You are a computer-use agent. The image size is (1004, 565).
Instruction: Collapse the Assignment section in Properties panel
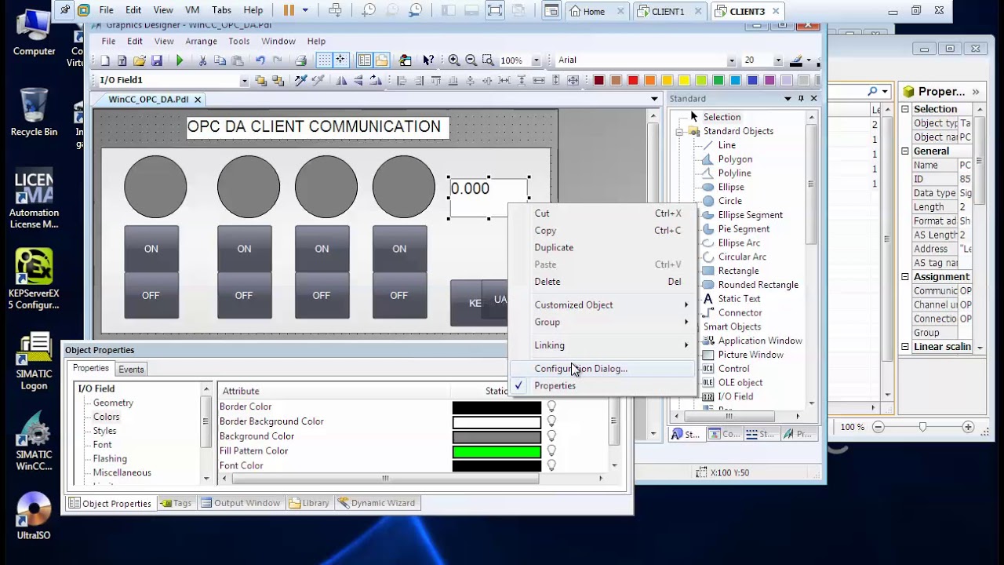[x=904, y=277]
